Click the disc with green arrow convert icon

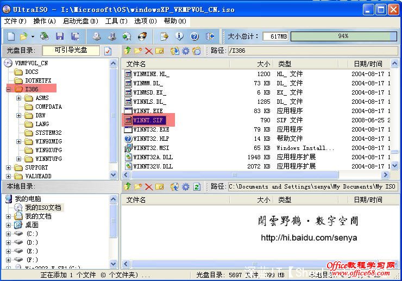(127, 36)
